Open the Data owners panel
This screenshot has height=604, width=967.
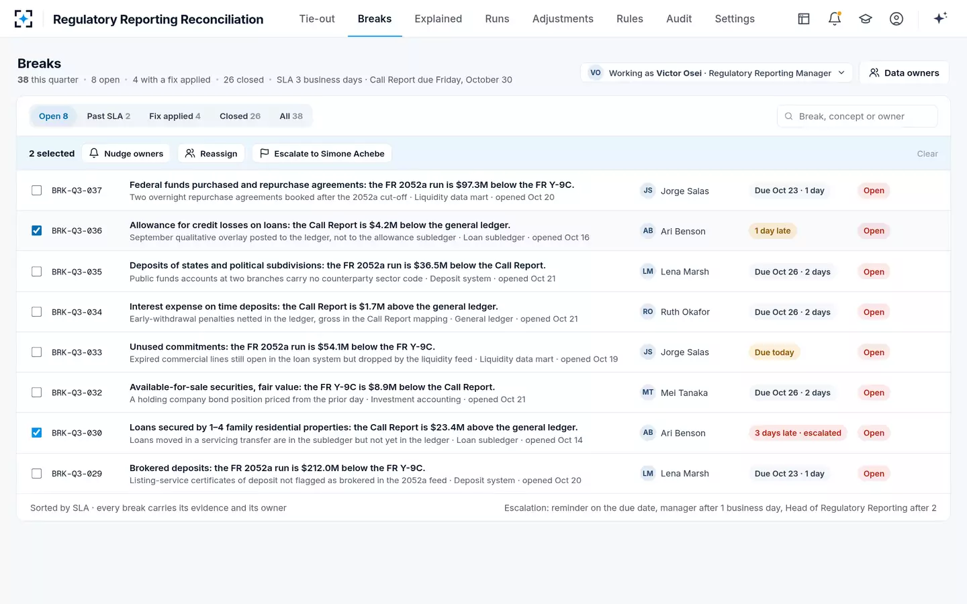pos(904,73)
